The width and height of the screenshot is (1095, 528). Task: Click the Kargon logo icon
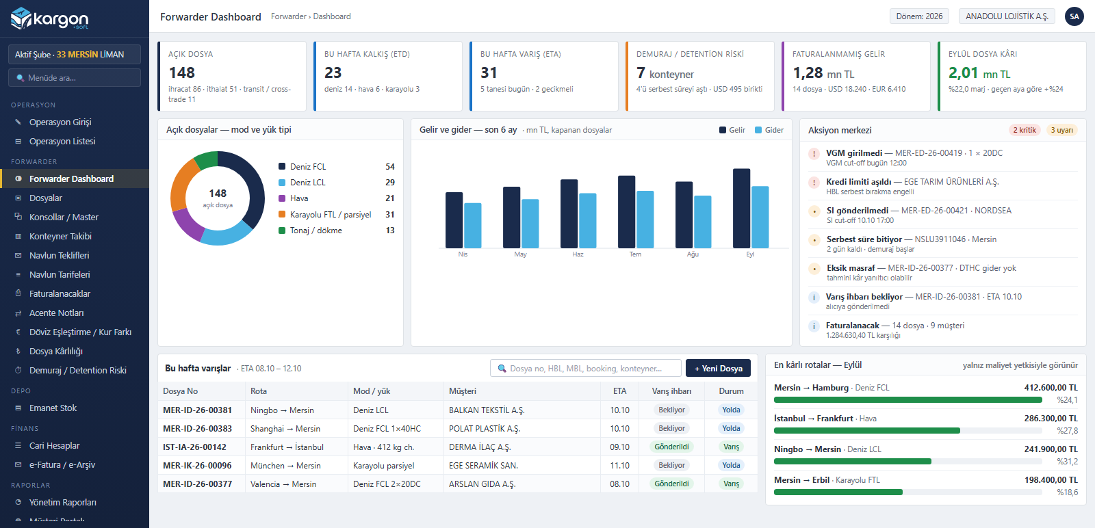pyautogui.click(x=21, y=18)
